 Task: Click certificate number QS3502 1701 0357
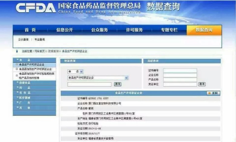coord(98,98)
